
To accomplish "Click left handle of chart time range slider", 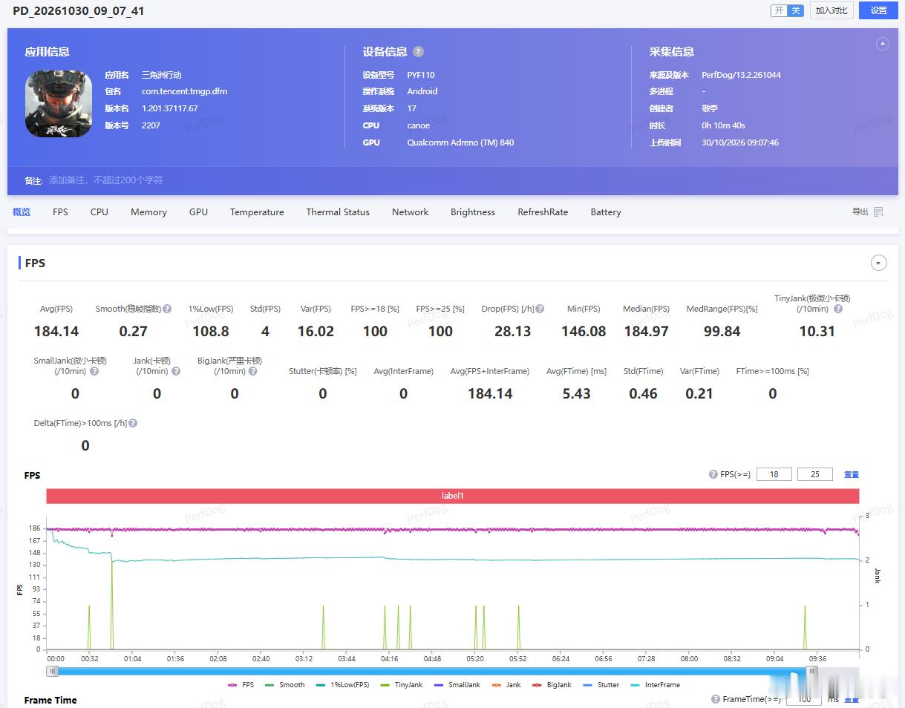I will 52,671.
